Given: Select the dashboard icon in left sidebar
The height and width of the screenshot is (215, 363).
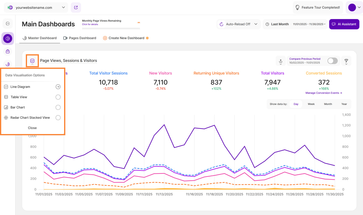Looking at the screenshot, I should click(x=8, y=39).
